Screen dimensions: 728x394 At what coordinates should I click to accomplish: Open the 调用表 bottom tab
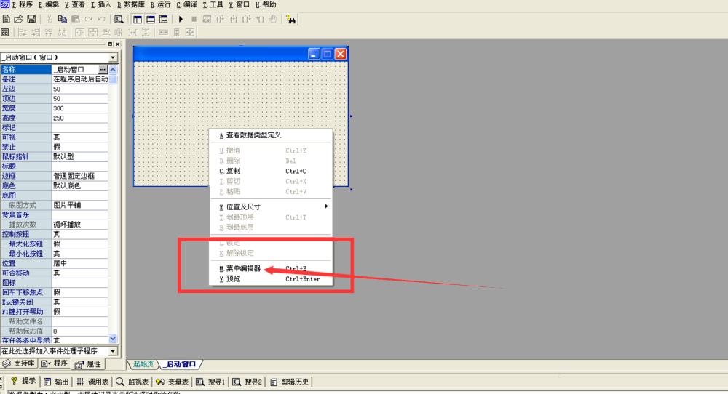click(x=92, y=382)
